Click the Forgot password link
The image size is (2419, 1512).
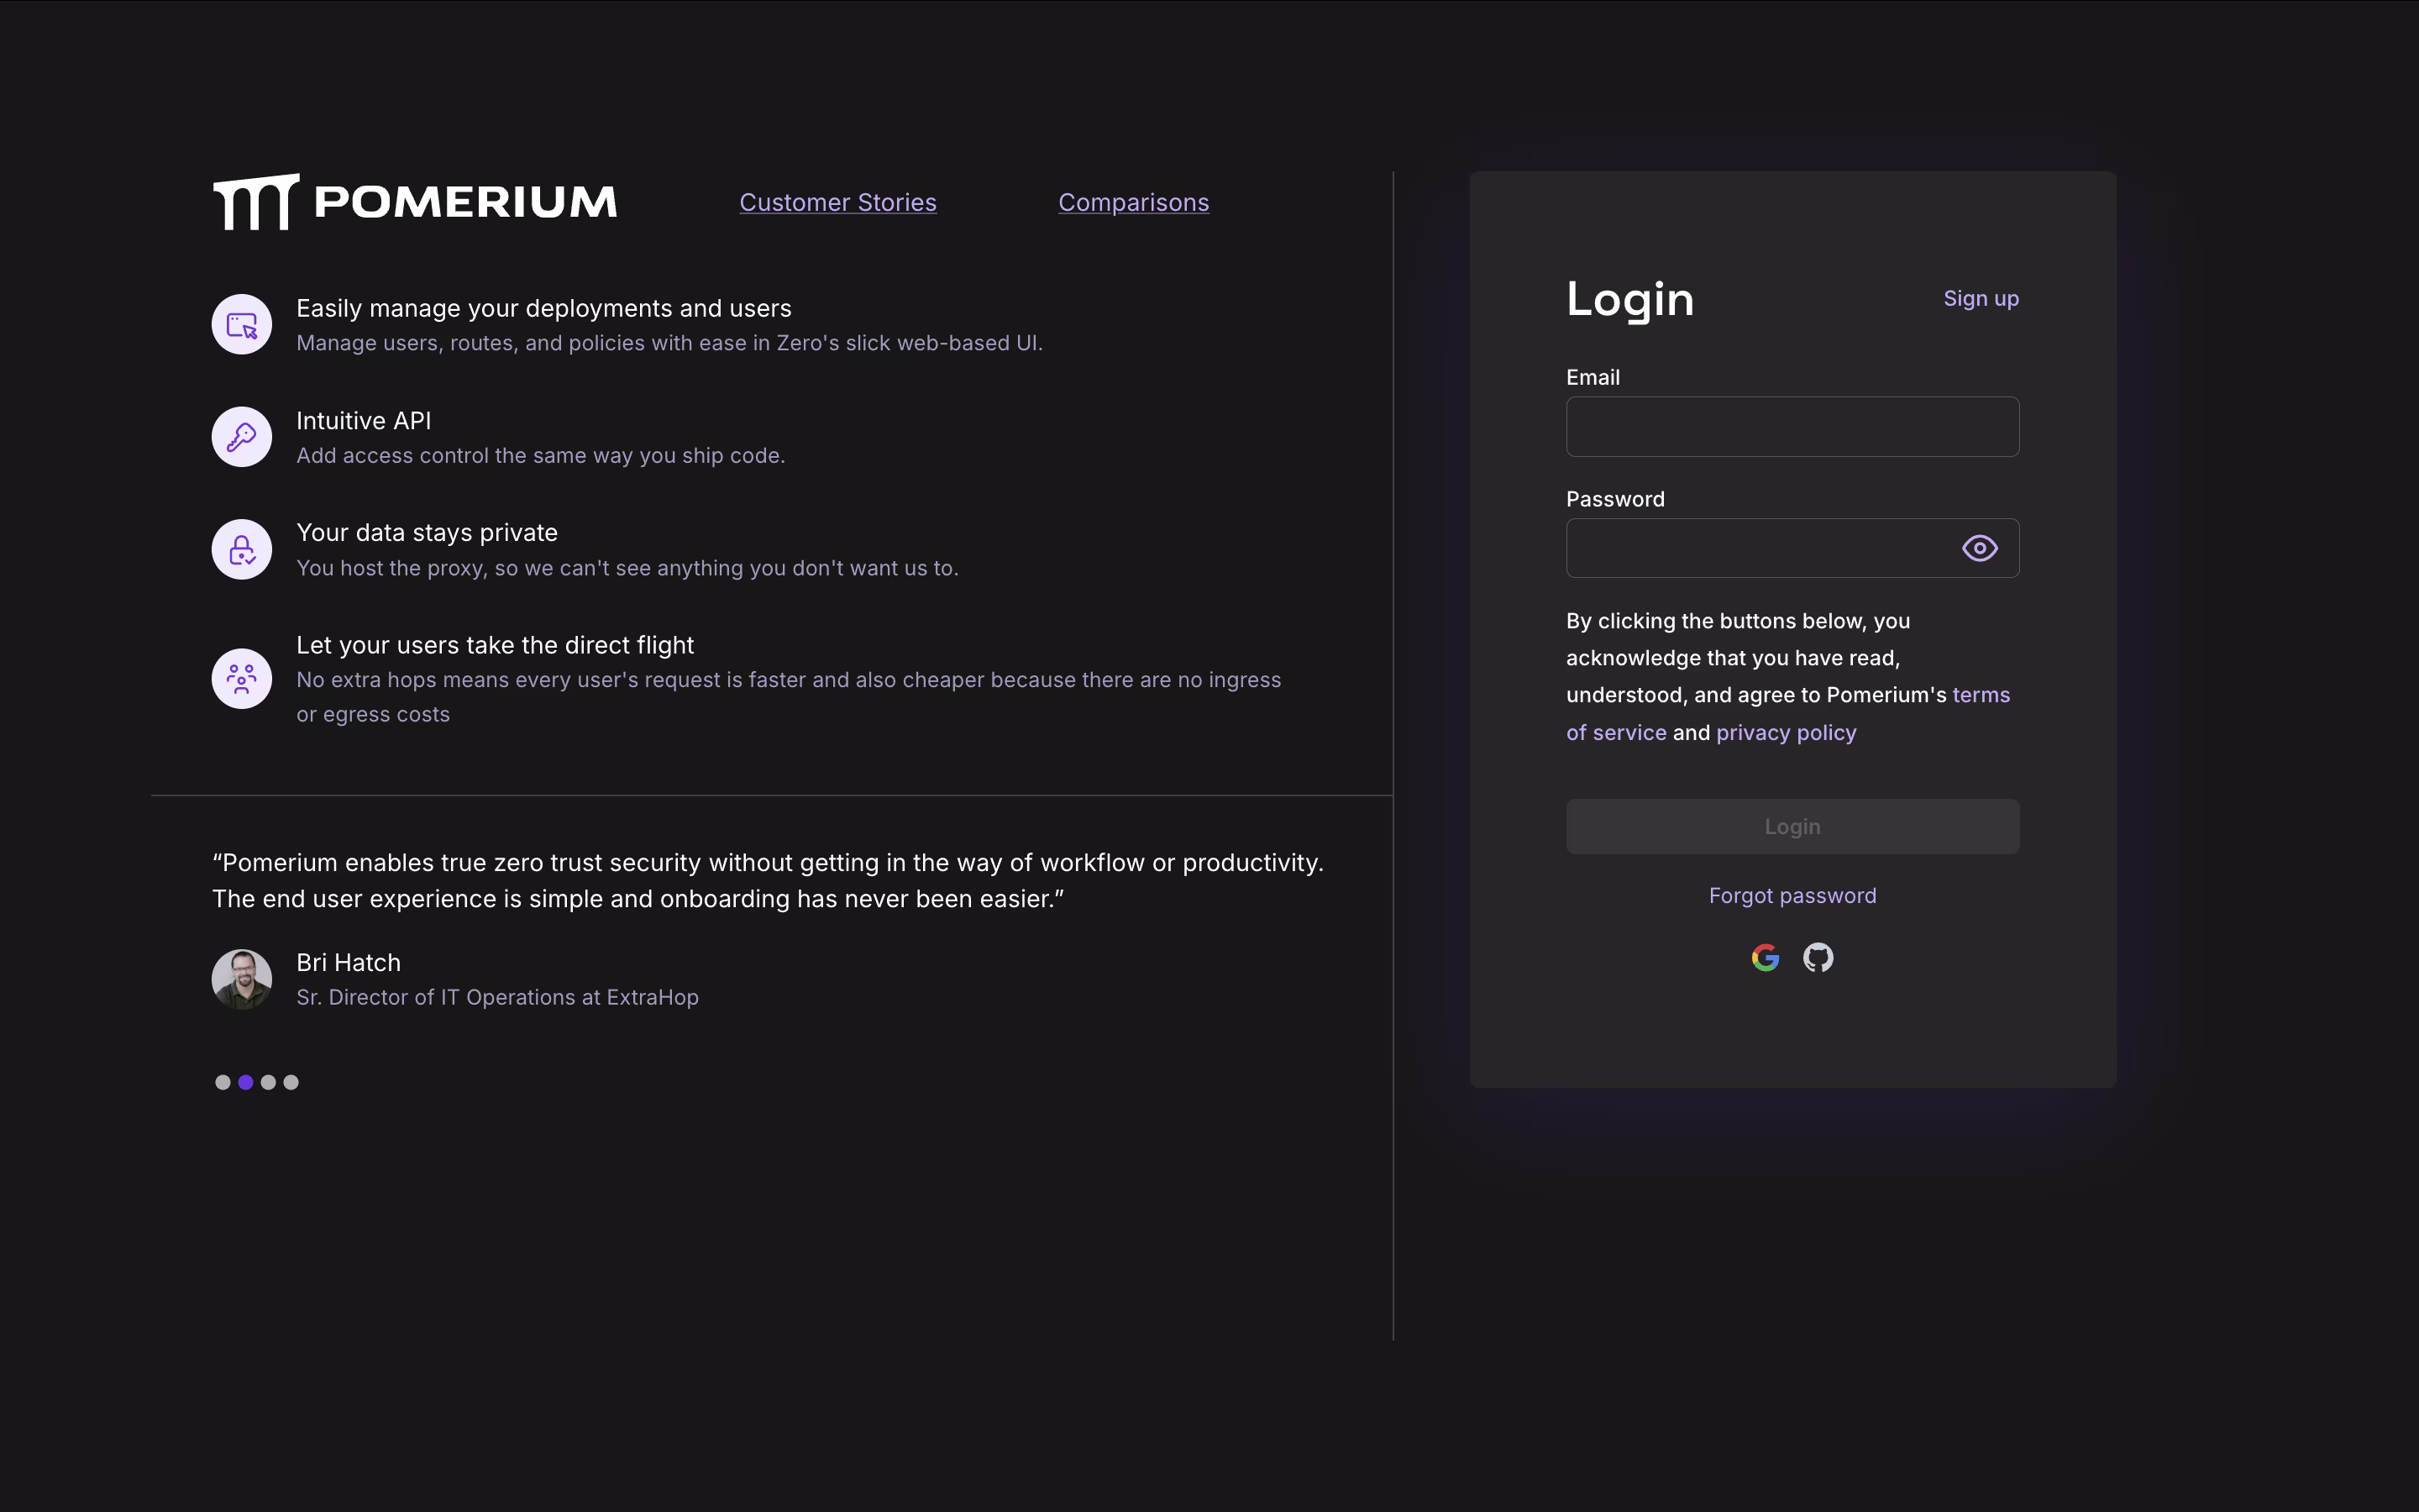click(1792, 896)
